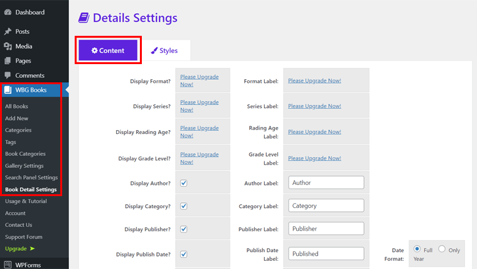Open the Usage & Tutorial link

point(26,201)
